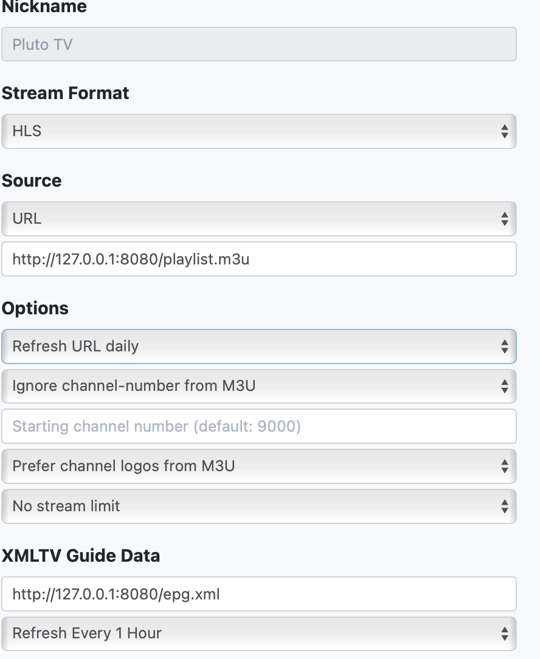Expand the Ignore channel-number from M3U selector
Screen dimensions: 540x659
coord(258,386)
